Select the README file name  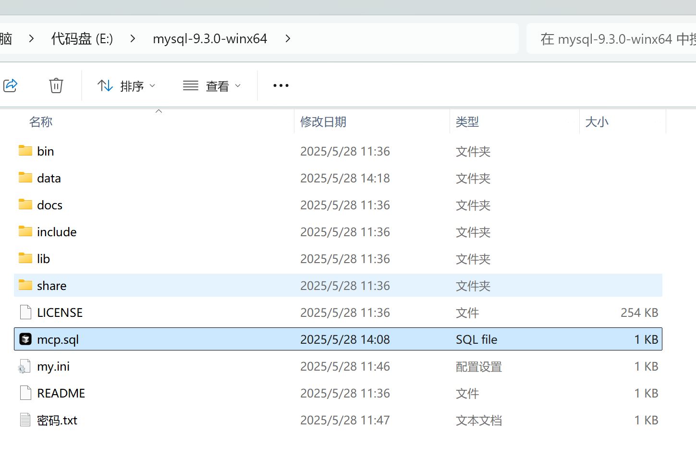pyautogui.click(x=61, y=393)
